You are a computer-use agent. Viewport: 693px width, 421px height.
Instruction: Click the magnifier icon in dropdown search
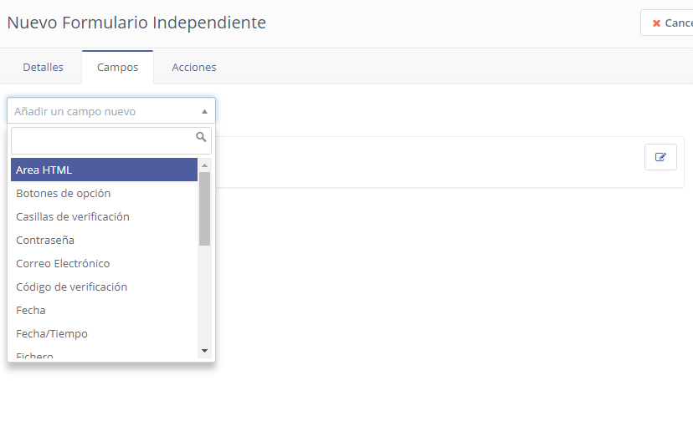point(201,137)
